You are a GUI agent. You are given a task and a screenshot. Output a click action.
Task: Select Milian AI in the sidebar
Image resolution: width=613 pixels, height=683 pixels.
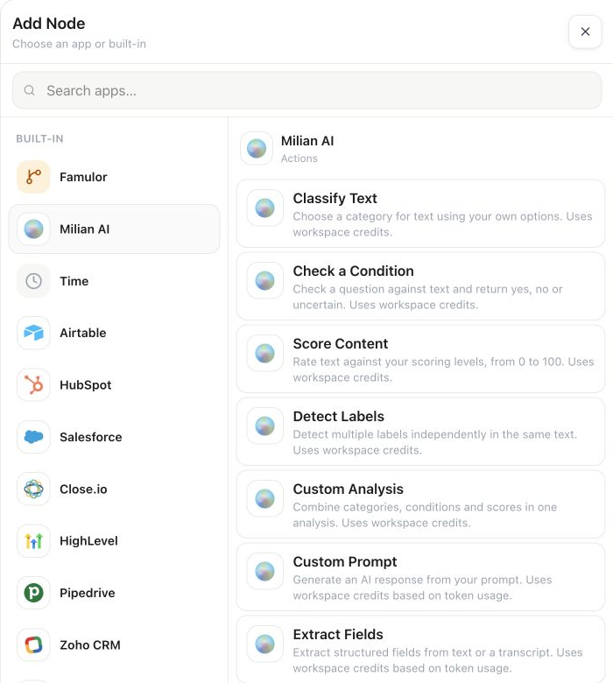pos(114,229)
